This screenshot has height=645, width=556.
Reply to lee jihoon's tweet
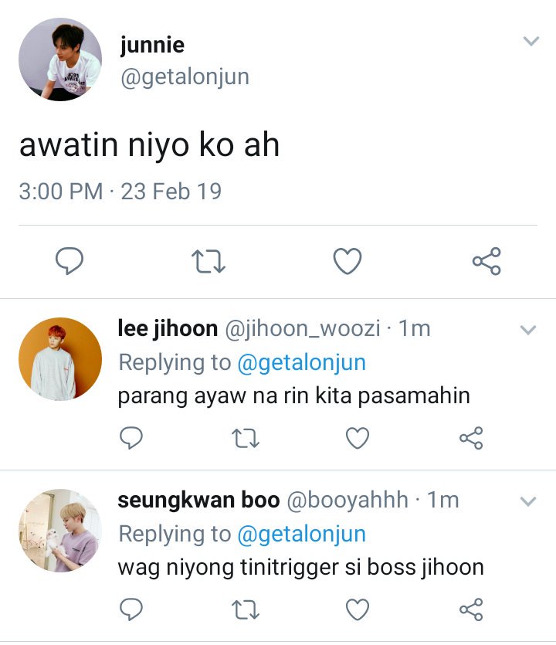point(131,438)
